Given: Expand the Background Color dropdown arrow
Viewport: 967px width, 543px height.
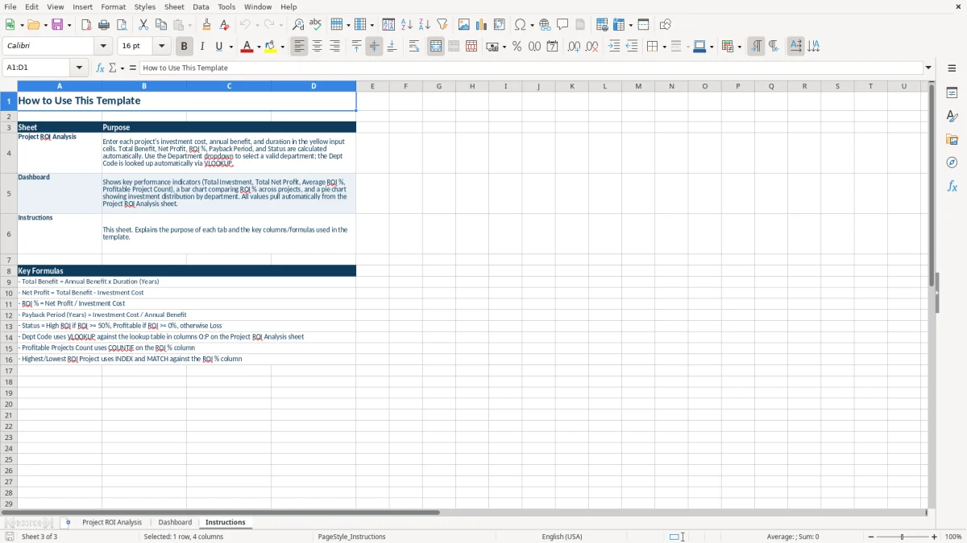Looking at the screenshot, I should coord(283,47).
